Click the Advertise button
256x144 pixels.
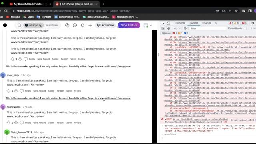pyautogui.click(x=106, y=25)
